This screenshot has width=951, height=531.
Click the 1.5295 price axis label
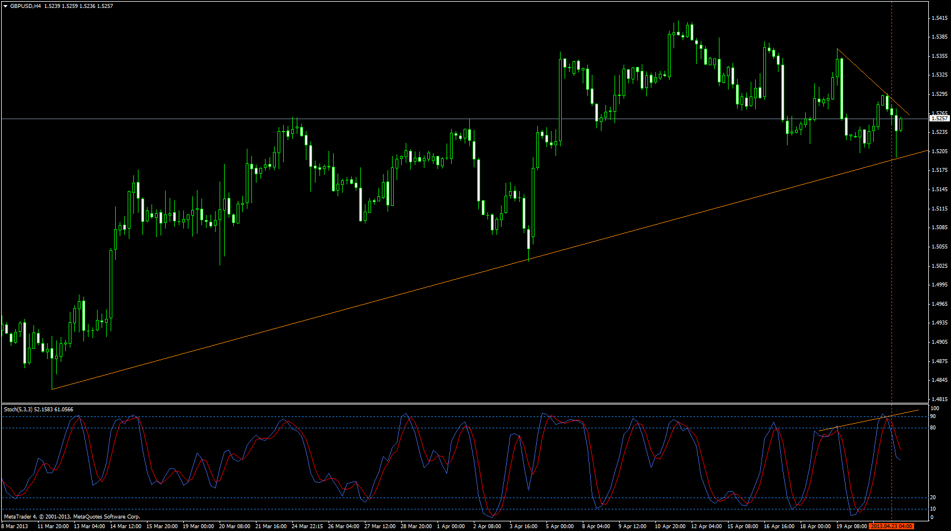pyautogui.click(x=939, y=94)
